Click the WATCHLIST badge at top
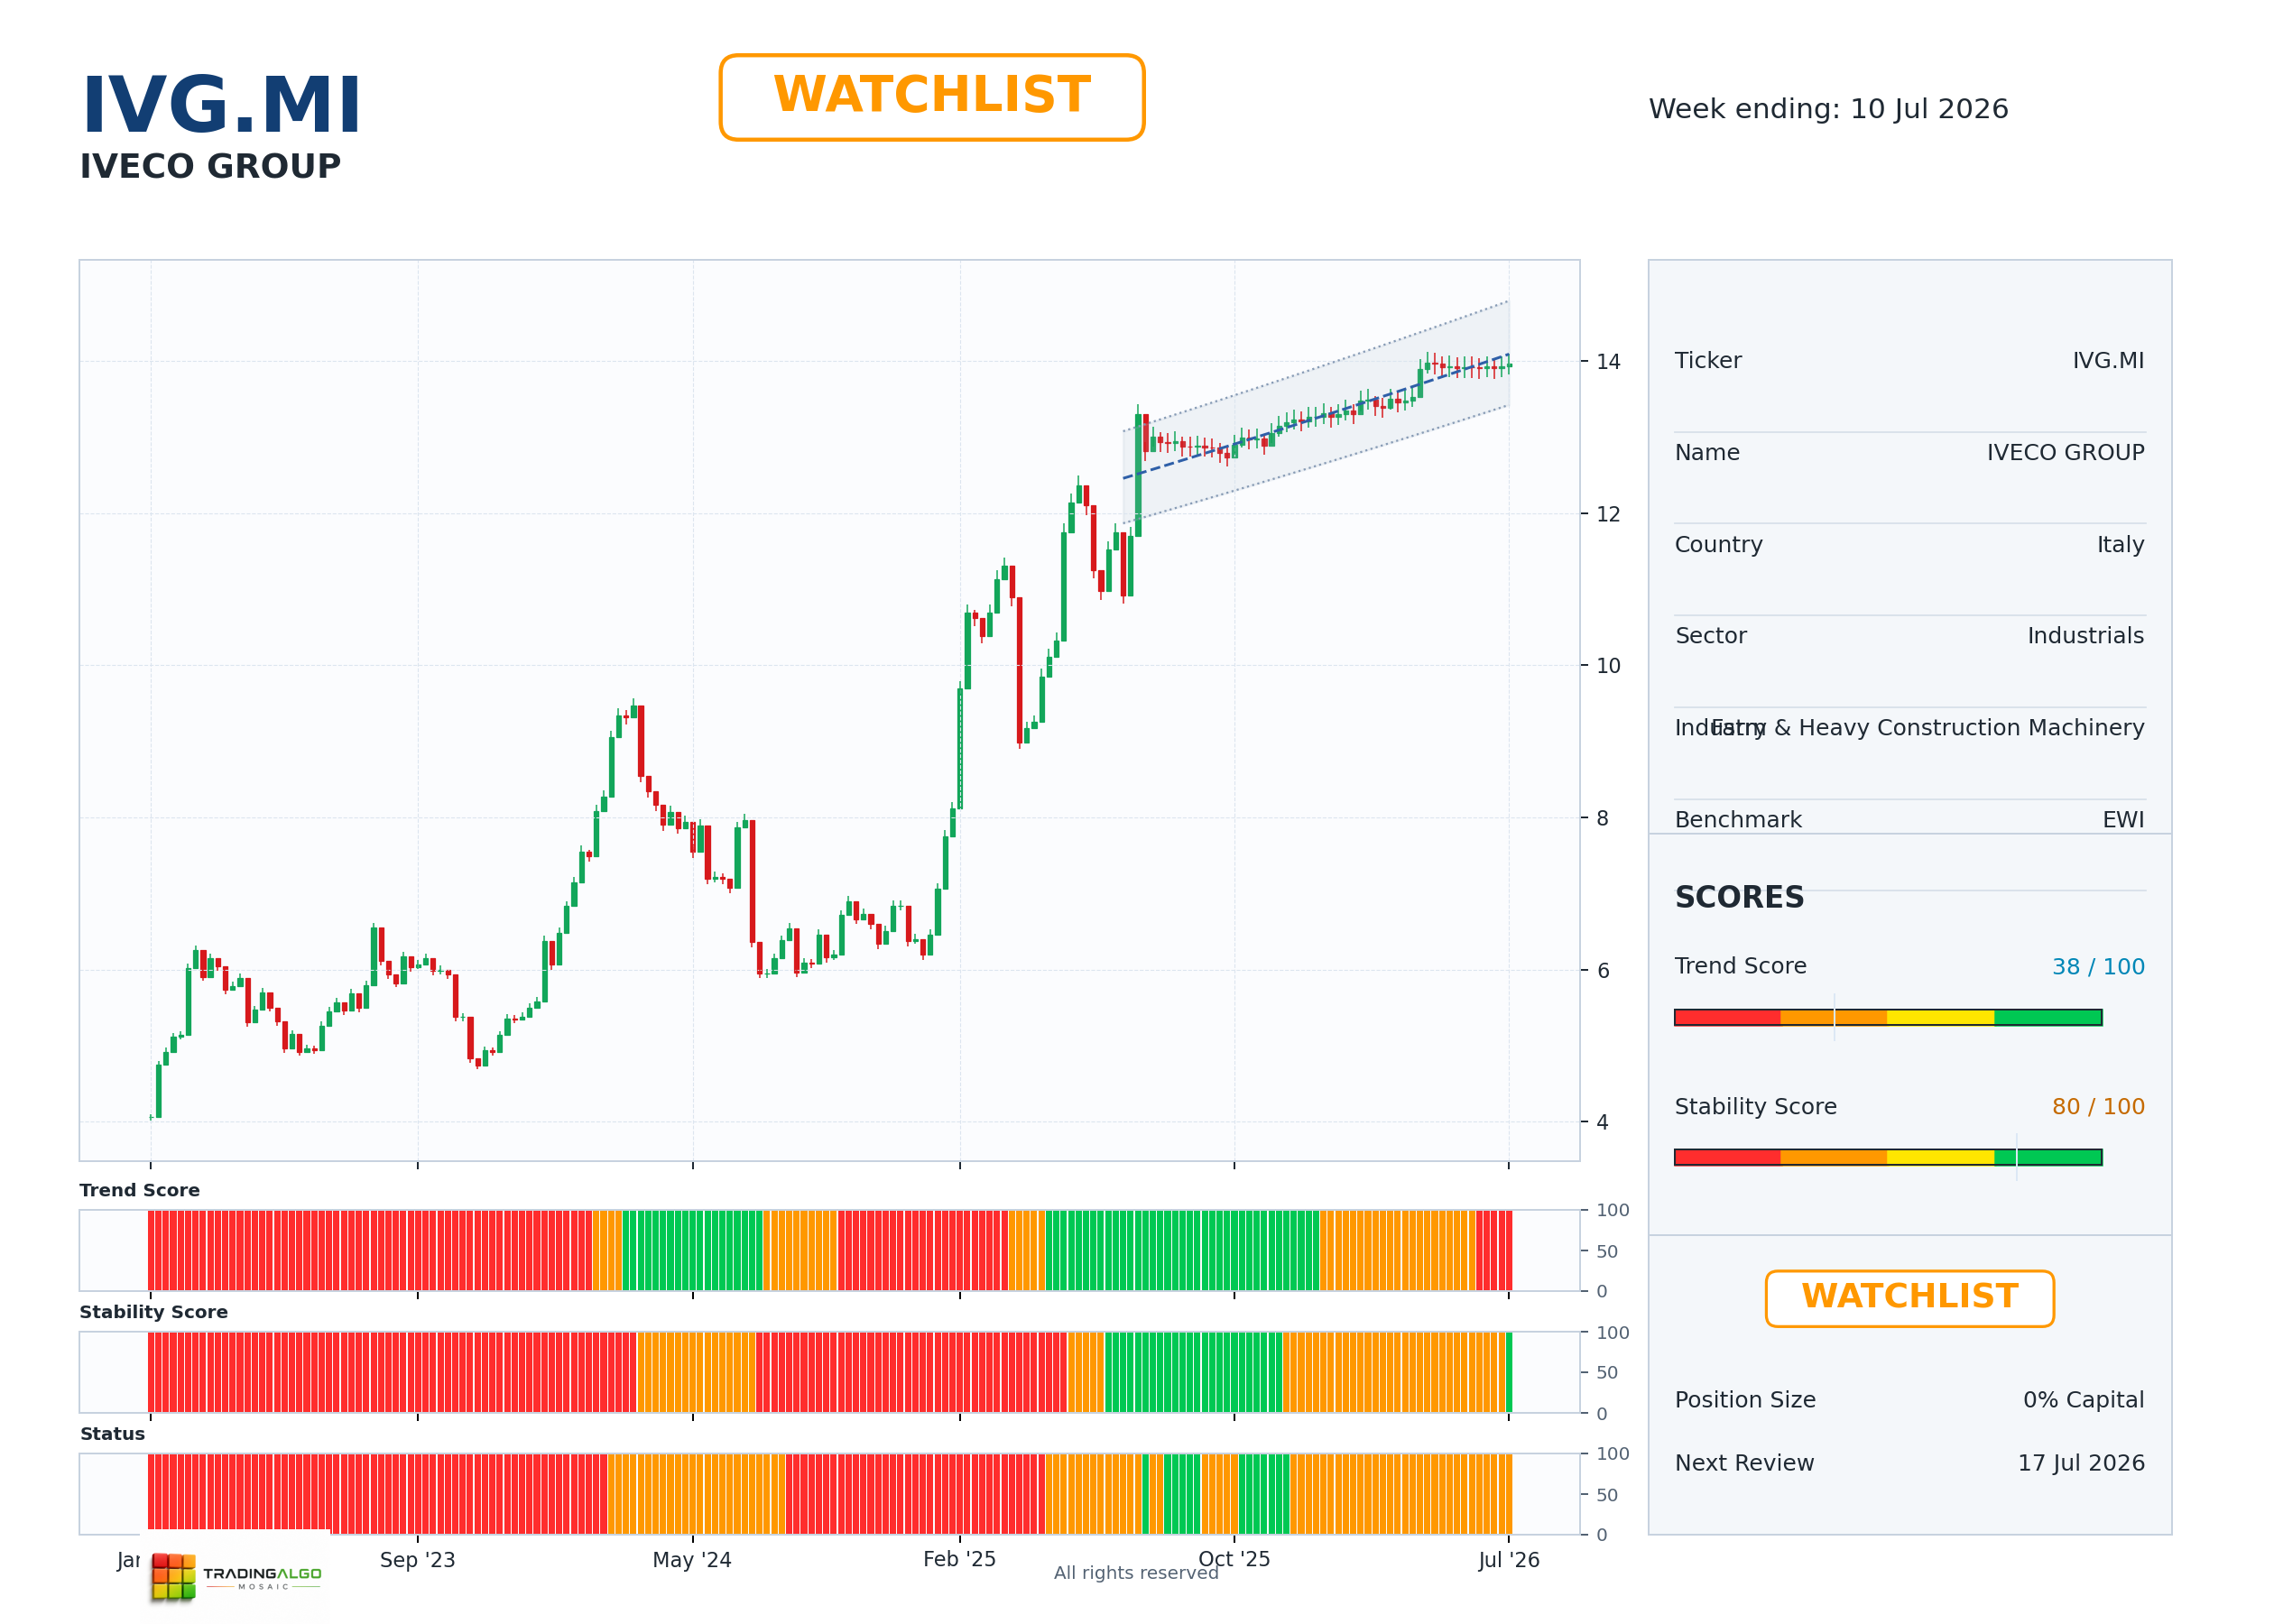2274x1624 pixels. tap(932, 97)
